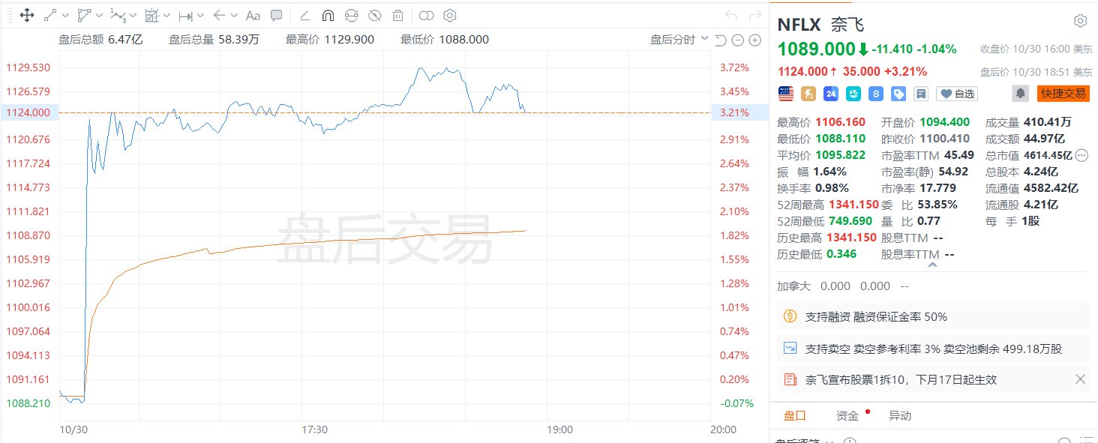Image resolution: width=1098 pixels, height=443 pixels.
Task: Click the 24-hour trading badge icon
Action: [830, 94]
